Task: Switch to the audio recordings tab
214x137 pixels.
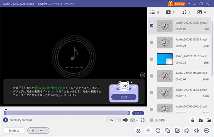Action: coord(186,12)
